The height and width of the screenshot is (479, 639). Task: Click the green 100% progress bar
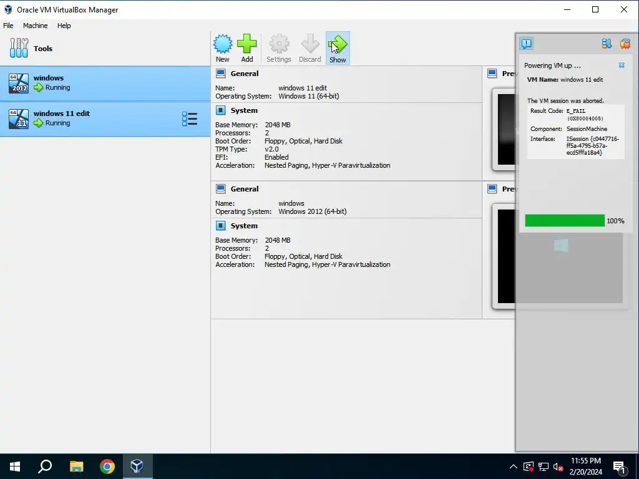pyautogui.click(x=565, y=220)
